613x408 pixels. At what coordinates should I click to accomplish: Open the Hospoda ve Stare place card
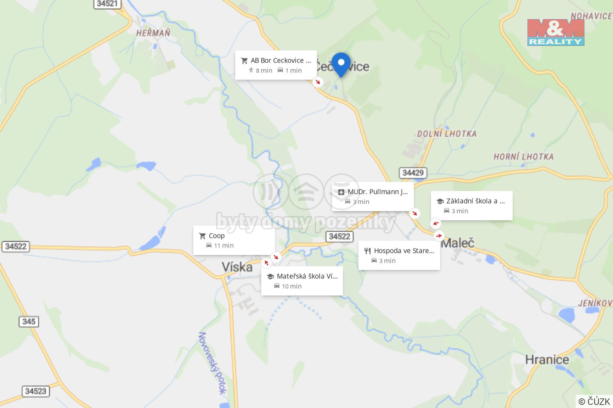[x=399, y=255]
